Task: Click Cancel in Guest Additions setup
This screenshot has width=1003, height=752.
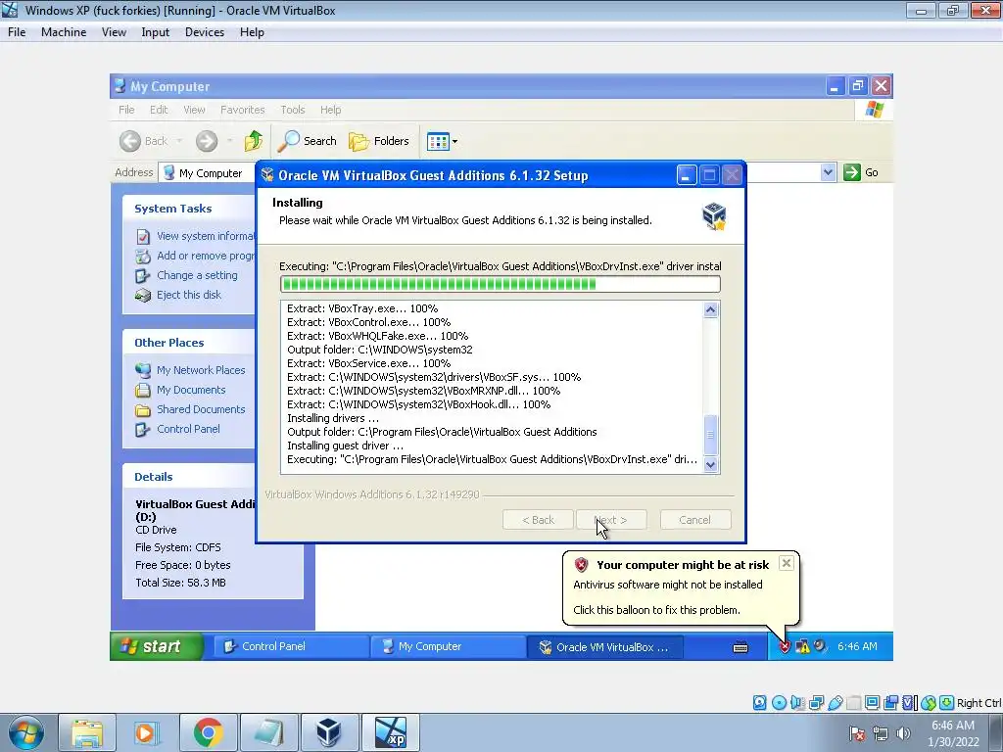Action: pos(694,520)
